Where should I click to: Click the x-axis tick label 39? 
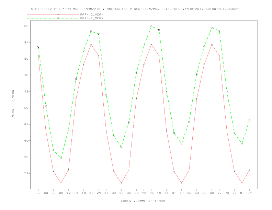pyautogui.click(x=136, y=193)
